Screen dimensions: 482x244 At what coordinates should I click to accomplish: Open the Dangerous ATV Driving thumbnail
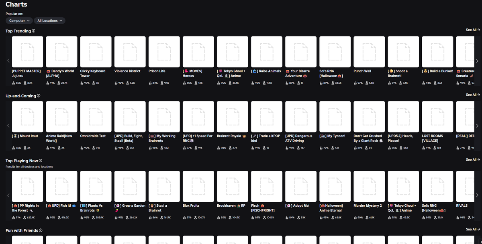click(x=301, y=117)
